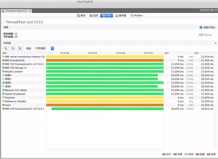Image resolution: width=218 pixels, height=159 pixels.
Task: Click the 17:27:55 timeline marker
Action: pyautogui.click(x=148, y=53)
